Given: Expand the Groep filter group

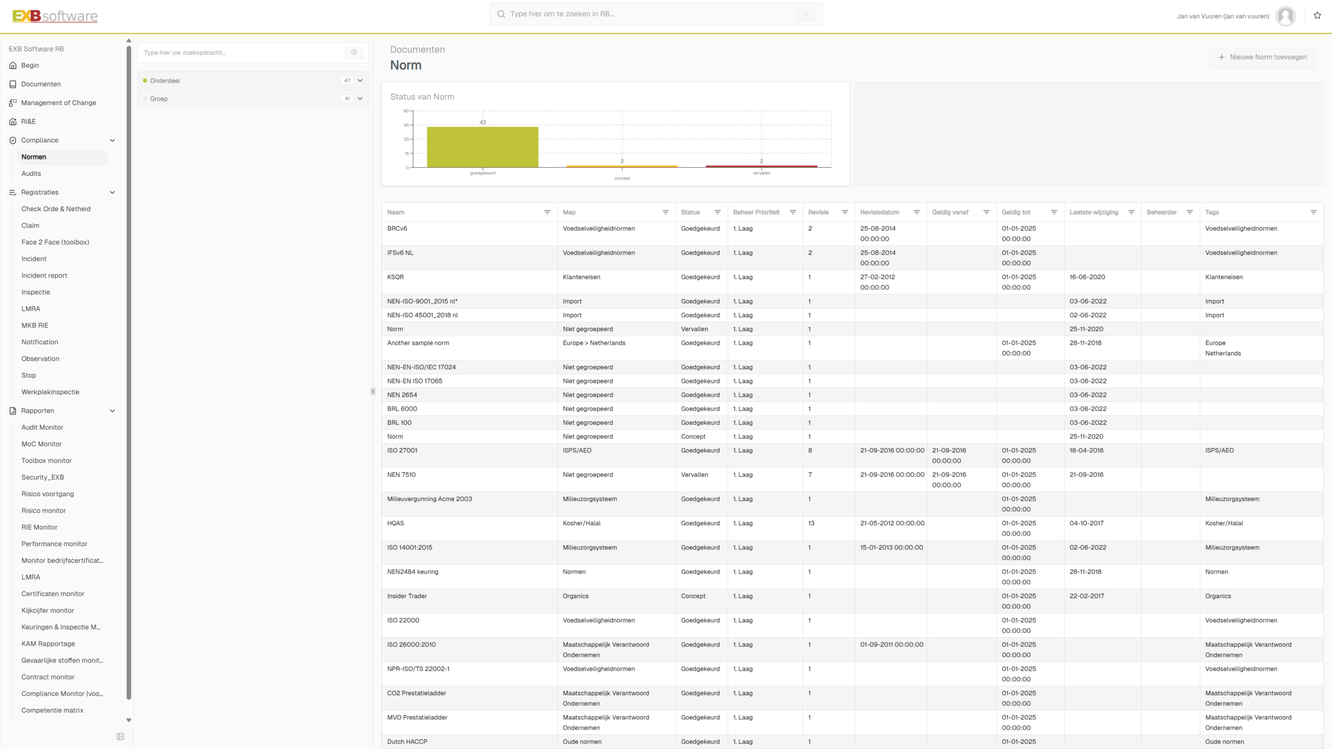Looking at the screenshot, I should coord(360,99).
